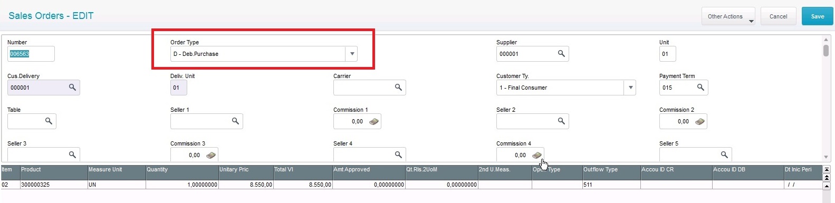Select product cell 300000325
The image size is (835, 203).
click(53, 185)
